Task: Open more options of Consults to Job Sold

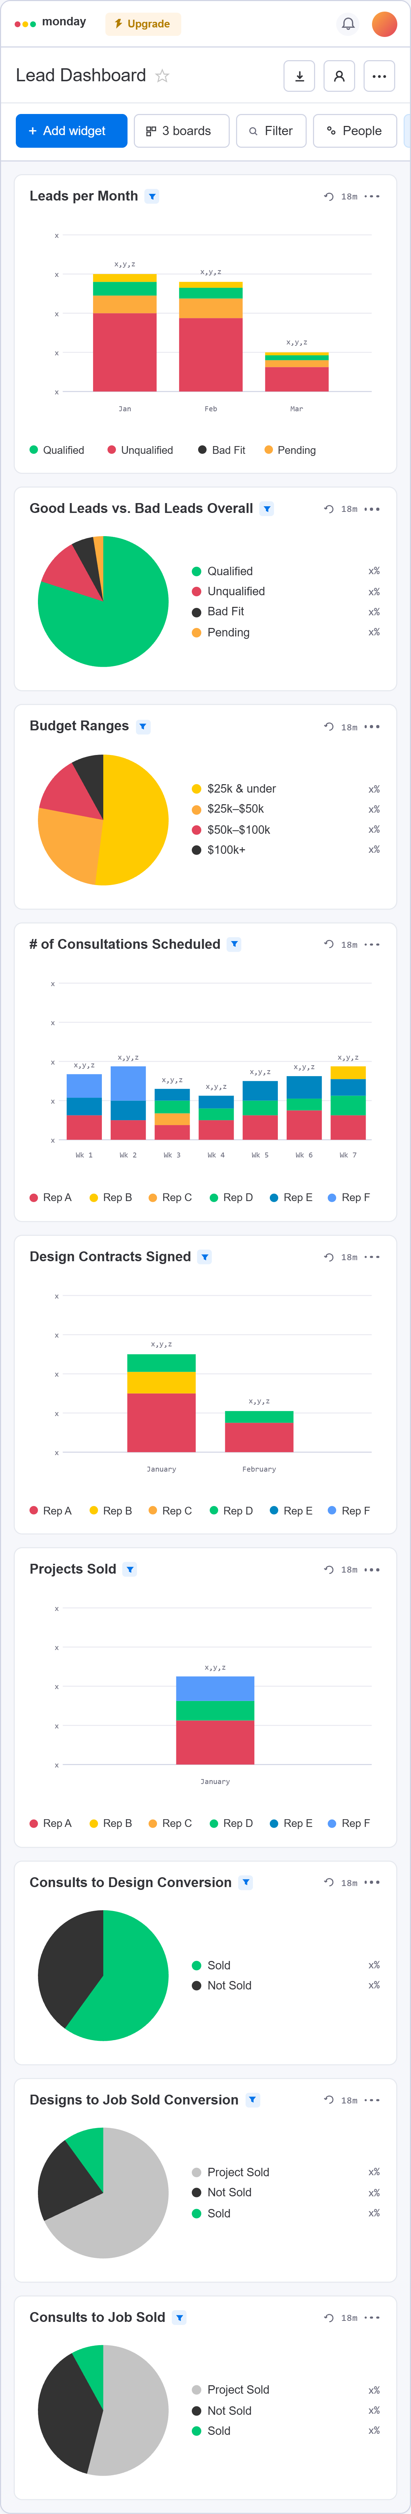Action: point(372,2317)
